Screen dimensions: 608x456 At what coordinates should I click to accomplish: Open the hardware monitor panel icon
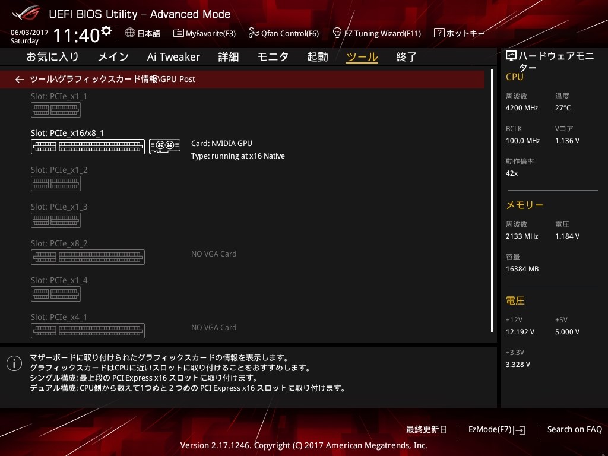(x=511, y=55)
